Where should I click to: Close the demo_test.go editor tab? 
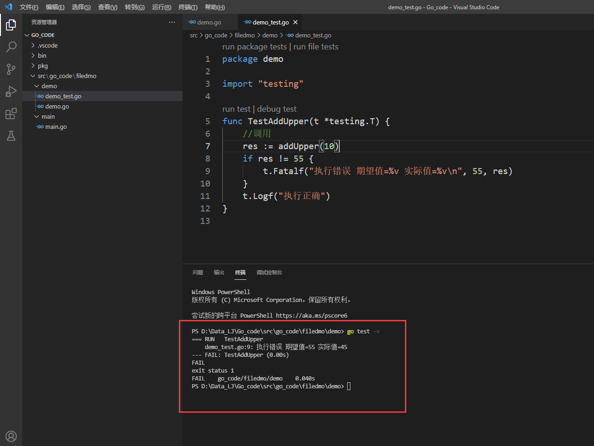295,22
